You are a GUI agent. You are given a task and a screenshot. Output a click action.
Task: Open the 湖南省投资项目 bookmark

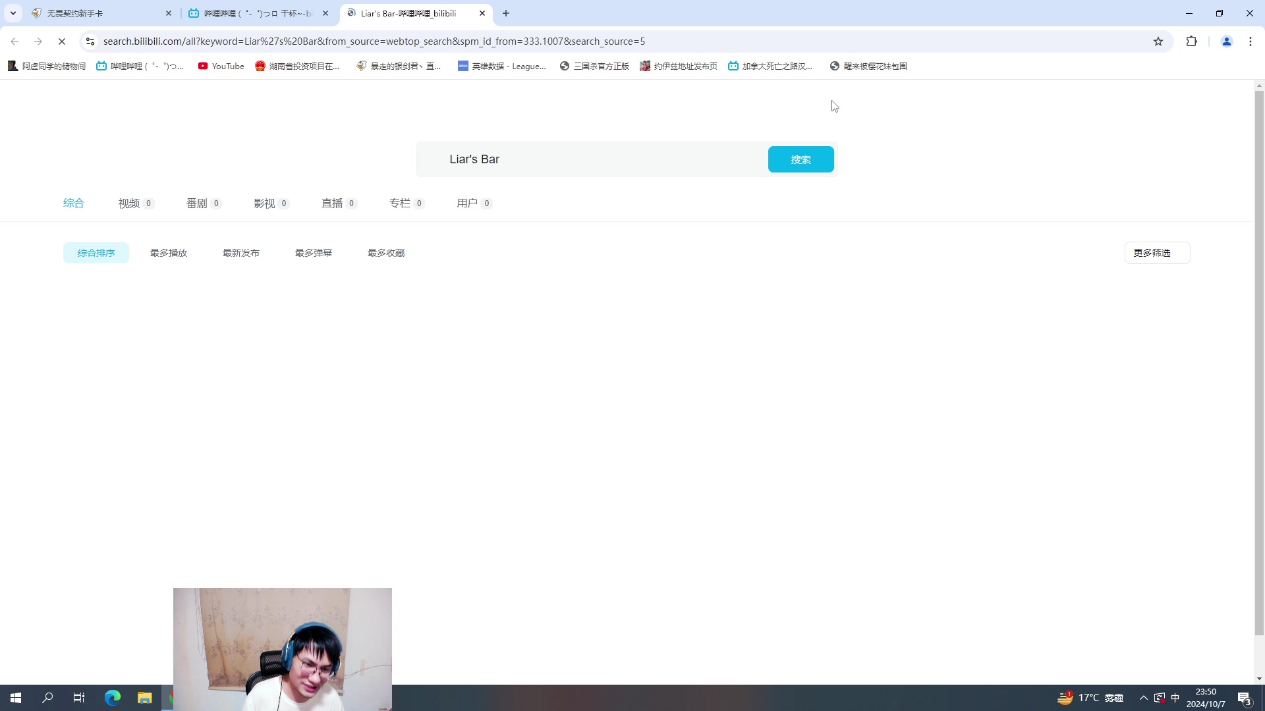[x=298, y=66]
